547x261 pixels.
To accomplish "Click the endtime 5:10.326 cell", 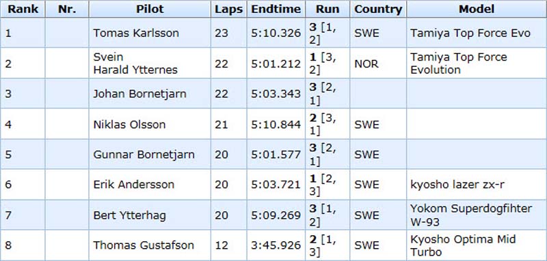I will pyautogui.click(x=276, y=33).
